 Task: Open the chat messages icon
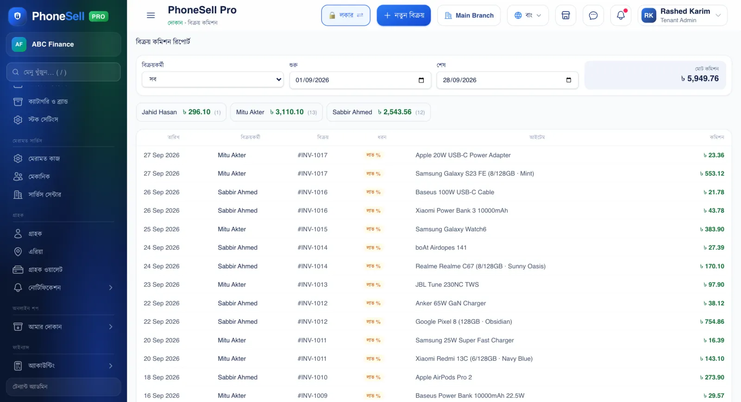(593, 15)
